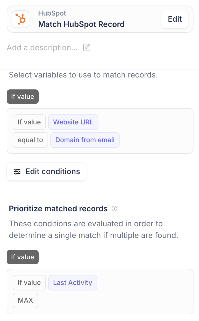The image size is (199, 321).
Task: Click the small HubSpot label above the title
Action: coord(52,13)
